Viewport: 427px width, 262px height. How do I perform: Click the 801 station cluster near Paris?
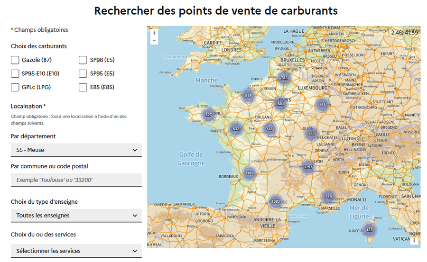(x=280, y=104)
